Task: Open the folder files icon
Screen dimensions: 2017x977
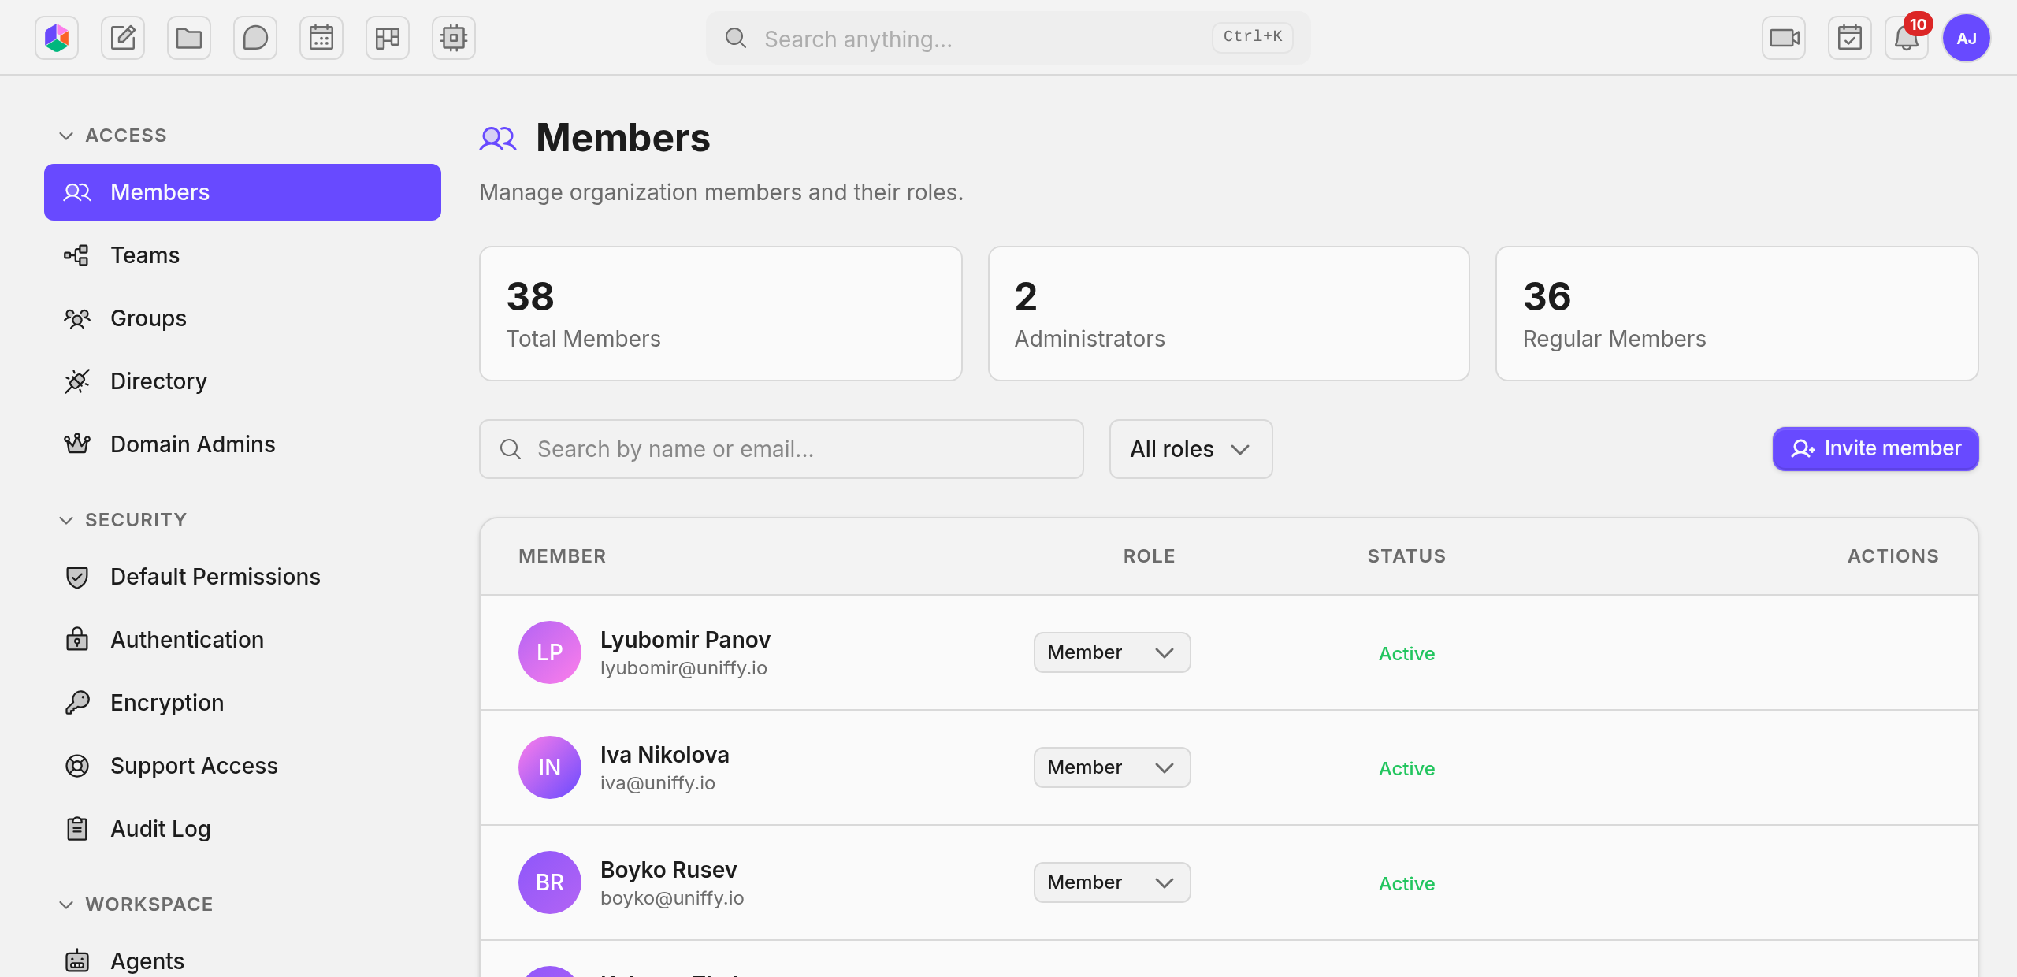Action: 189,38
